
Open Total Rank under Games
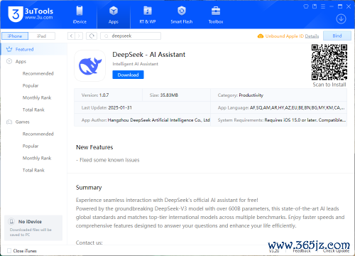click(33, 170)
